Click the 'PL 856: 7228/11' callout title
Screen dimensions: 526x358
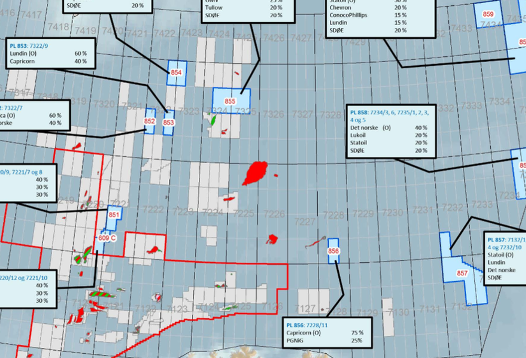(307, 325)
